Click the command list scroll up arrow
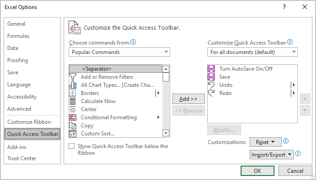The height and width of the screenshot is (180, 316). (x=166, y=69)
